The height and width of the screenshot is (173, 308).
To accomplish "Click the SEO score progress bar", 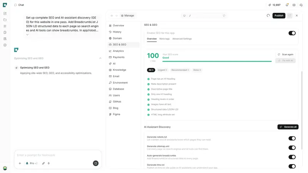I will (x=217, y=62).
